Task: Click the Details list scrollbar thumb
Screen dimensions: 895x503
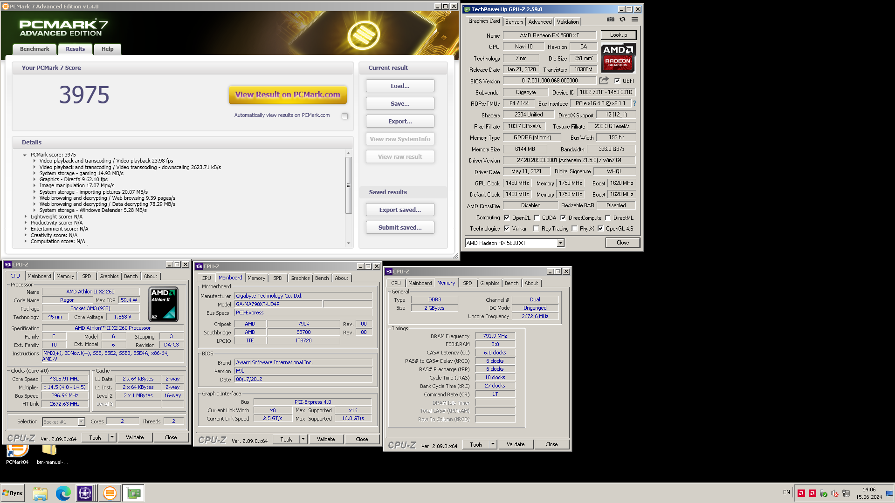Action: point(348,185)
